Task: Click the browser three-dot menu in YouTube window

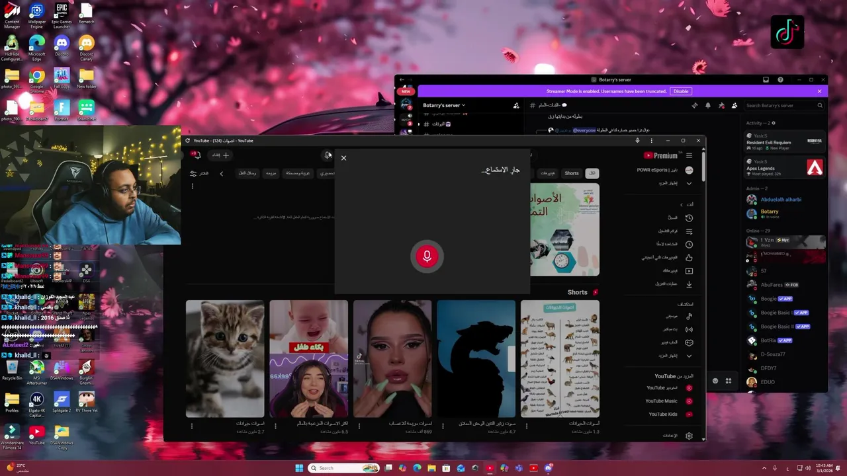Action: point(651,141)
